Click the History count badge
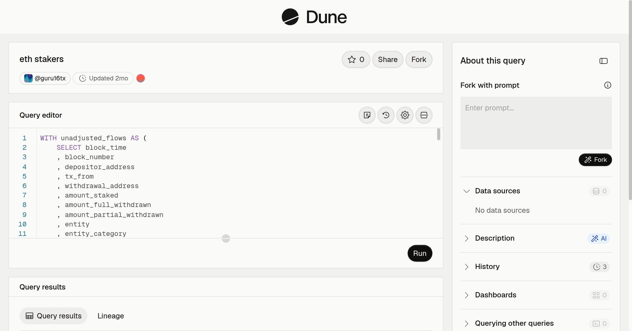This screenshot has height=331, width=632. tap(600, 267)
